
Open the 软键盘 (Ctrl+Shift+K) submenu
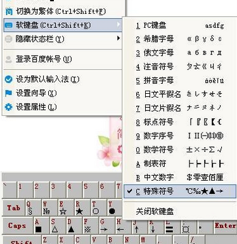click(x=63, y=25)
